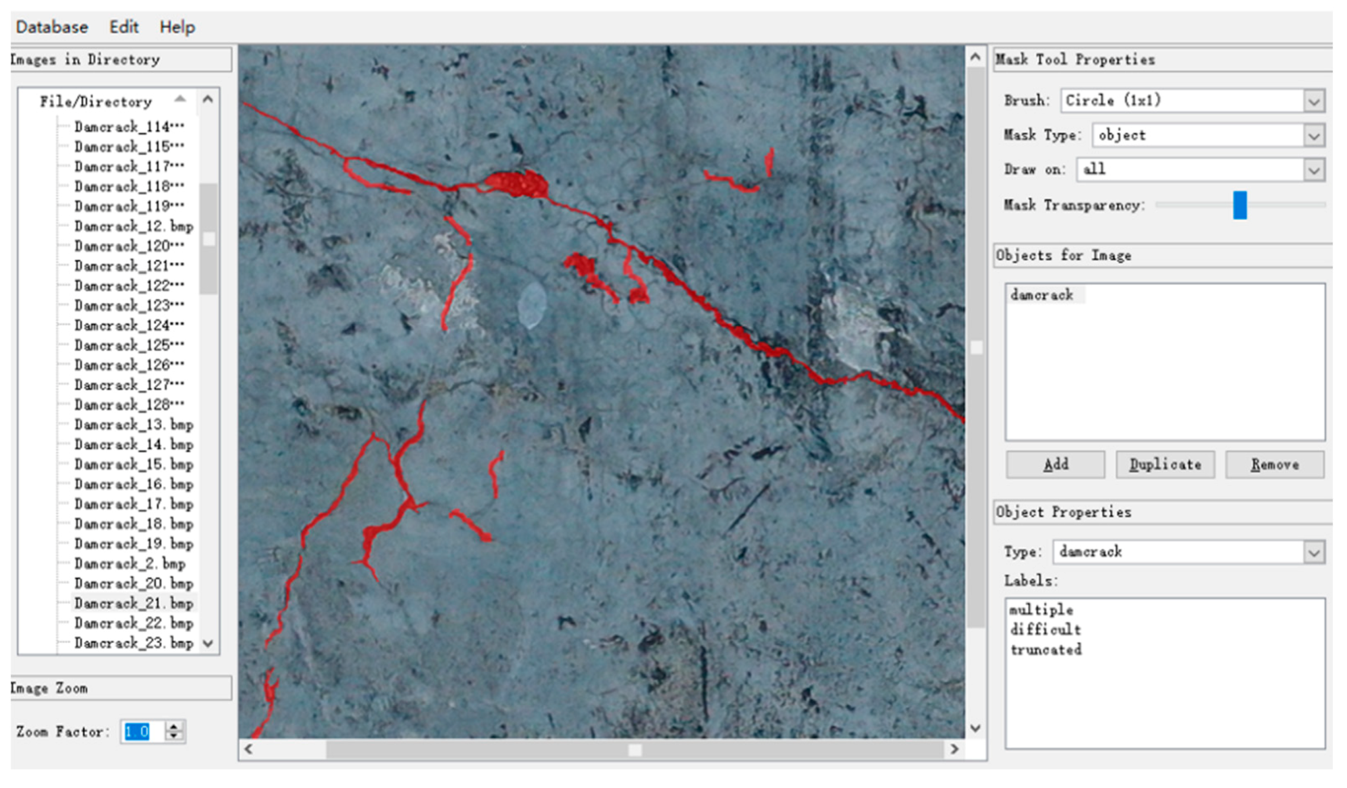Click the Add object button
1347x788 pixels.
point(1055,464)
